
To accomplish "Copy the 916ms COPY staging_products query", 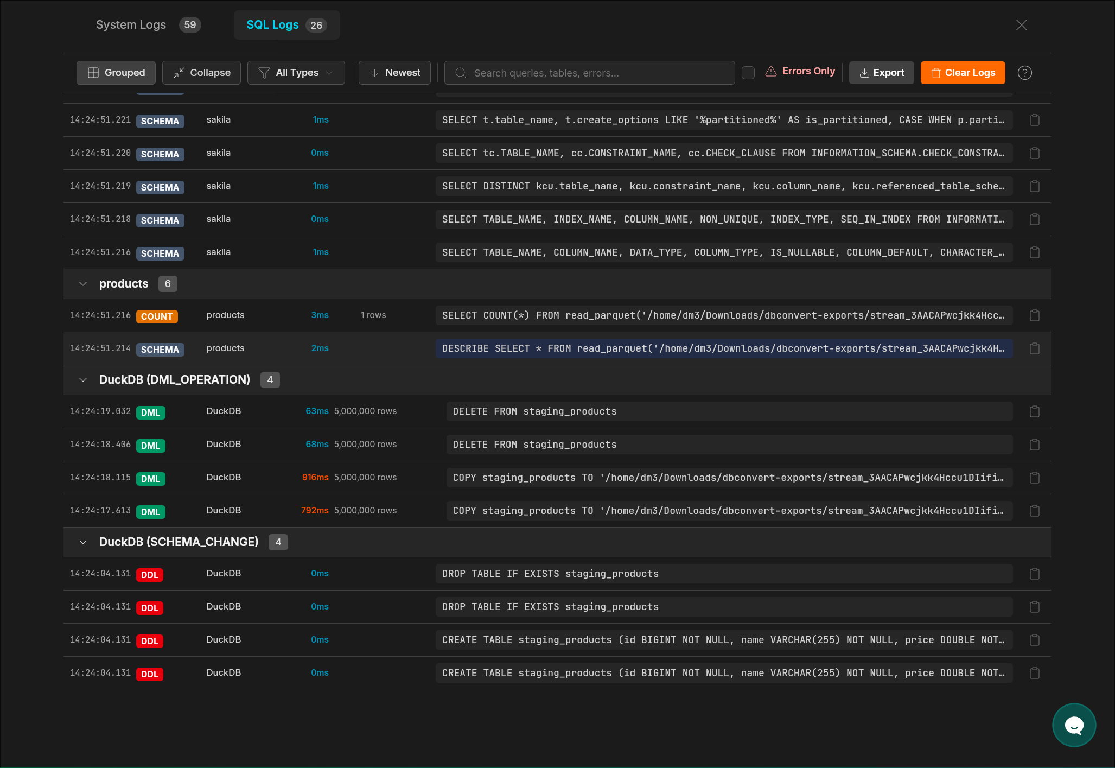I will pos(1034,478).
